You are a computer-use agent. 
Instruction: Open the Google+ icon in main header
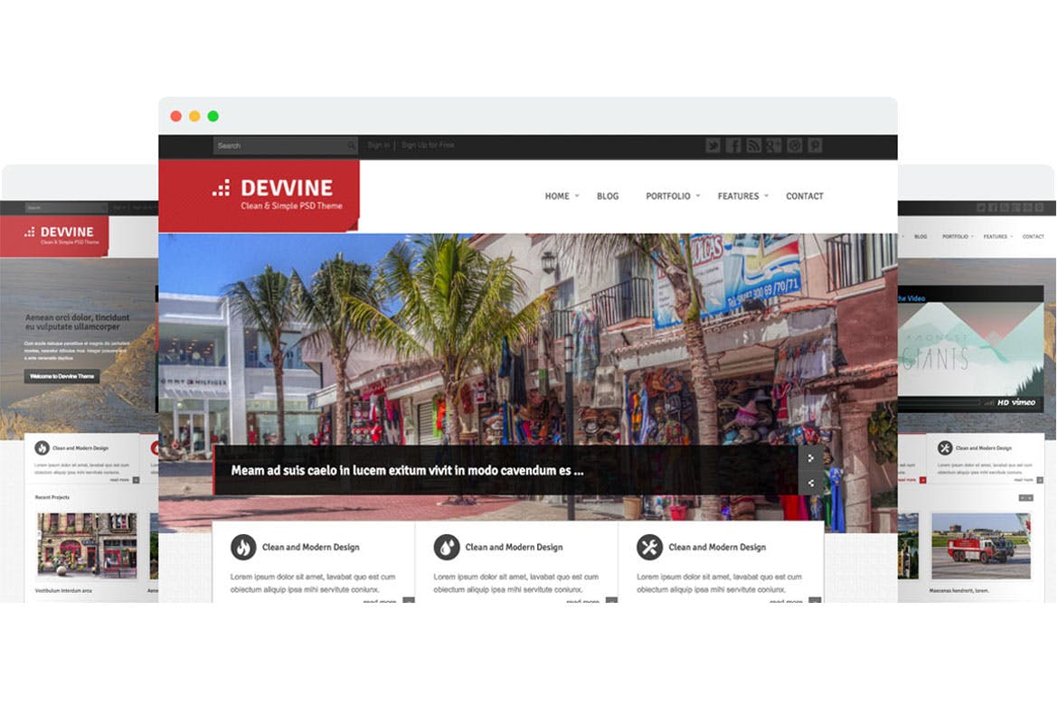pos(774,146)
